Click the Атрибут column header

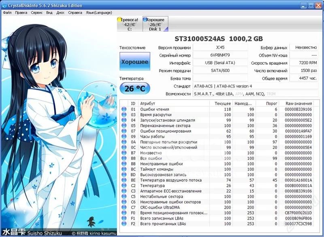pos(174,104)
